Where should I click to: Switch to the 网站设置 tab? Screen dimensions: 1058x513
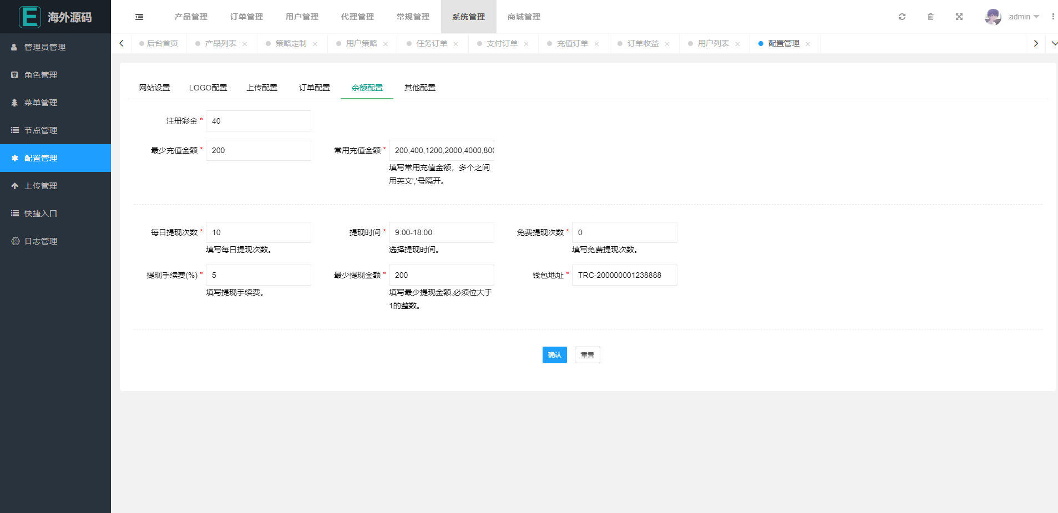[x=154, y=87]
